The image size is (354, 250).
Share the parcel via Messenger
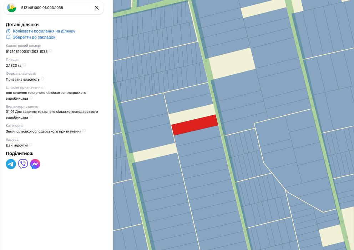(35, 164)
